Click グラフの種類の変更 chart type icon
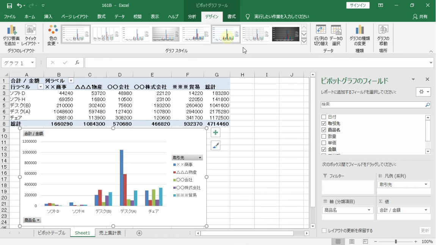436x245 pixels. coord(359,30)
